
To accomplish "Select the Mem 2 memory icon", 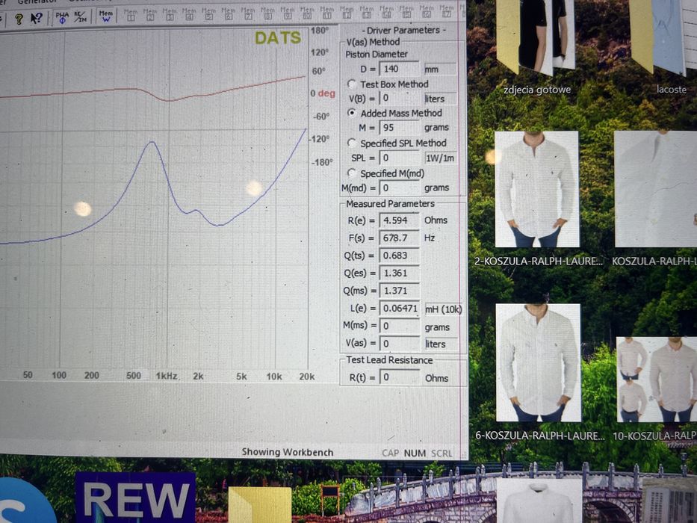I will click(150, 15).
